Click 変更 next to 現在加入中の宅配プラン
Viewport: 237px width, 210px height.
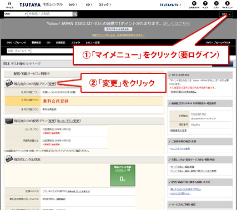[52, 84]
